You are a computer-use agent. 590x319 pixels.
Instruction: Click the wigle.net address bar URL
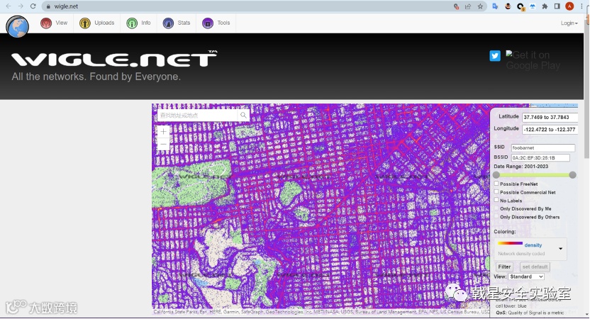66,6
